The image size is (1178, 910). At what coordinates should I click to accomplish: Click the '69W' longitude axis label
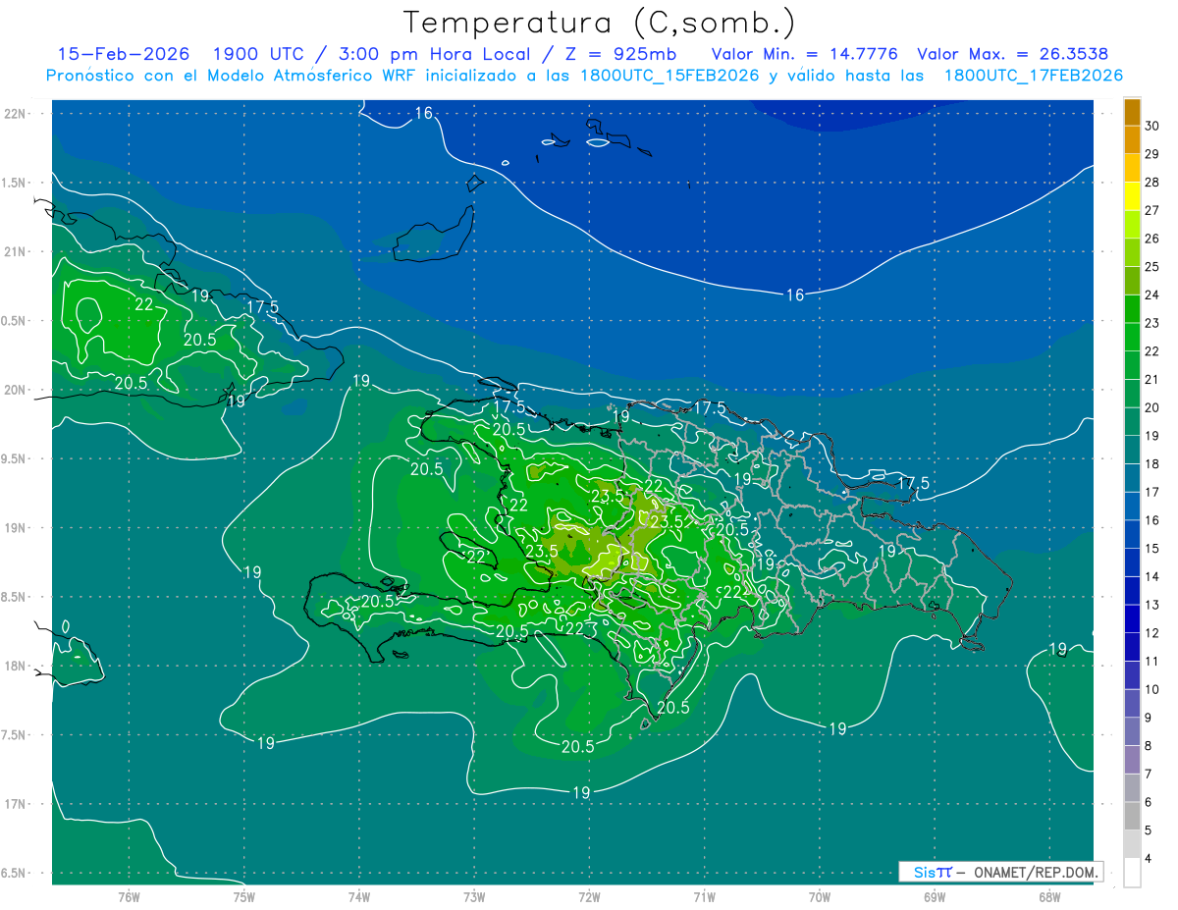[935, 897]
